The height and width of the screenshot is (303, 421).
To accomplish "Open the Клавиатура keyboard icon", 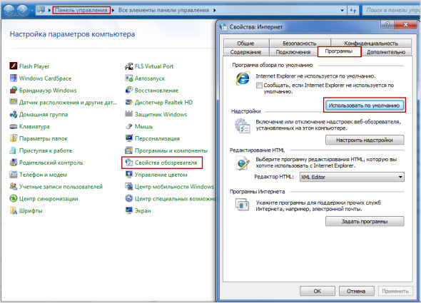I will coord(14,126).
